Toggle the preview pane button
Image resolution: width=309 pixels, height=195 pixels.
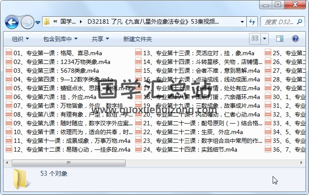(280, 39)
